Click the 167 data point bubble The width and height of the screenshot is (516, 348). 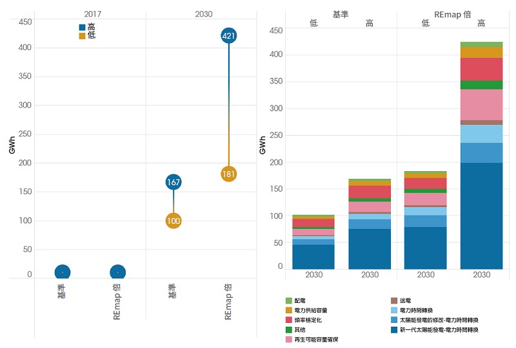(x=173, y=182)
